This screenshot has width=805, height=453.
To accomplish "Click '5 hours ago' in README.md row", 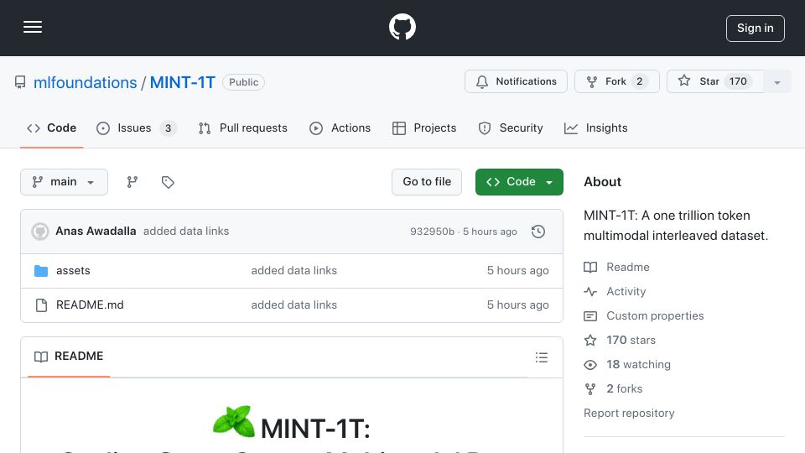I will point(517,305).
